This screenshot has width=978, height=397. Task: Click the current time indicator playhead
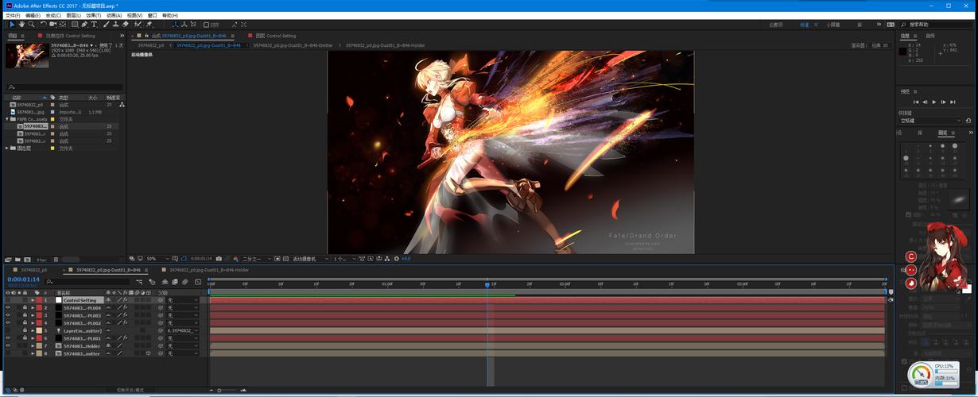487,284
